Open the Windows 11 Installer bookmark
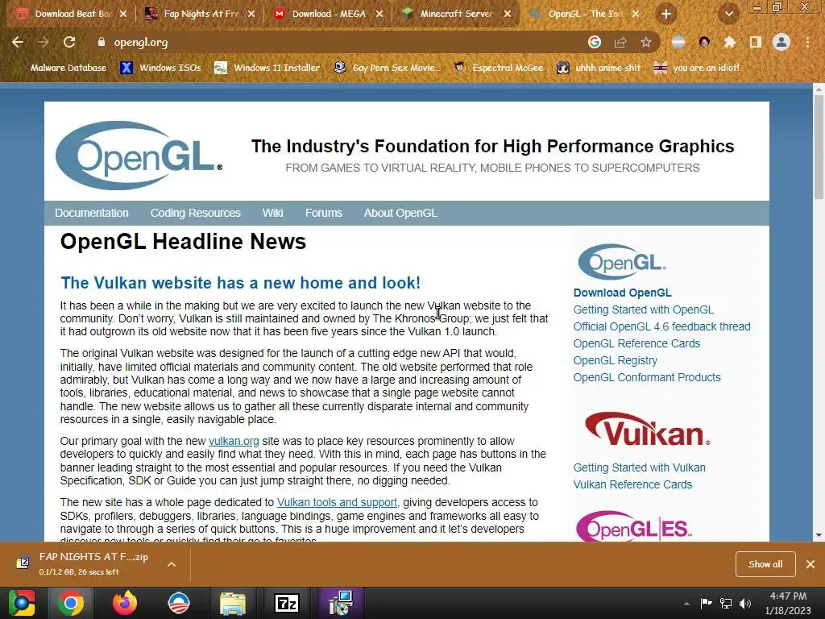The width and height of the screenshot is (825, 619). pos(267,68)
